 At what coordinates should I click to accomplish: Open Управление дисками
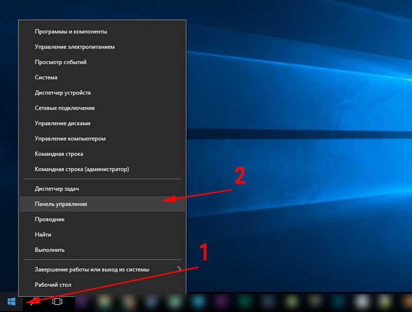102,123
